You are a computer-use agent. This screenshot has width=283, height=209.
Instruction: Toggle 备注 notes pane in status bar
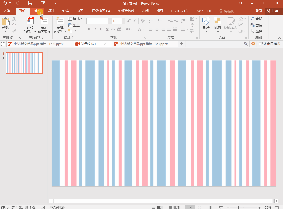158,207
